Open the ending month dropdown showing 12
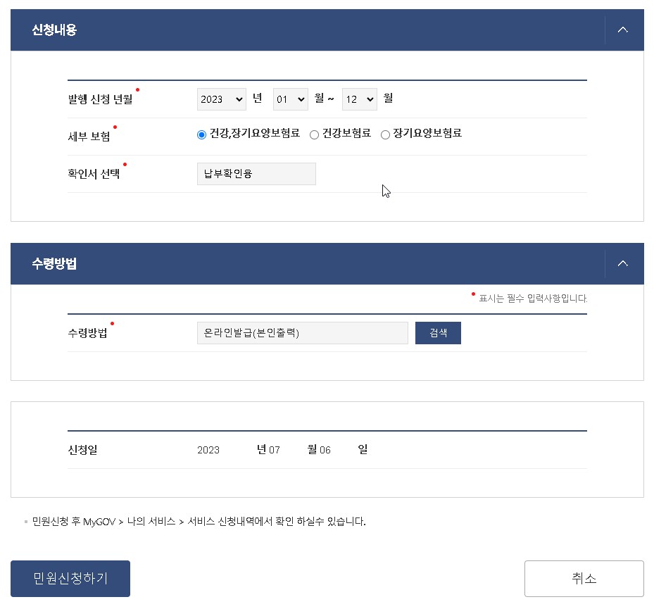Screen dimensions: 654x609 359,99
